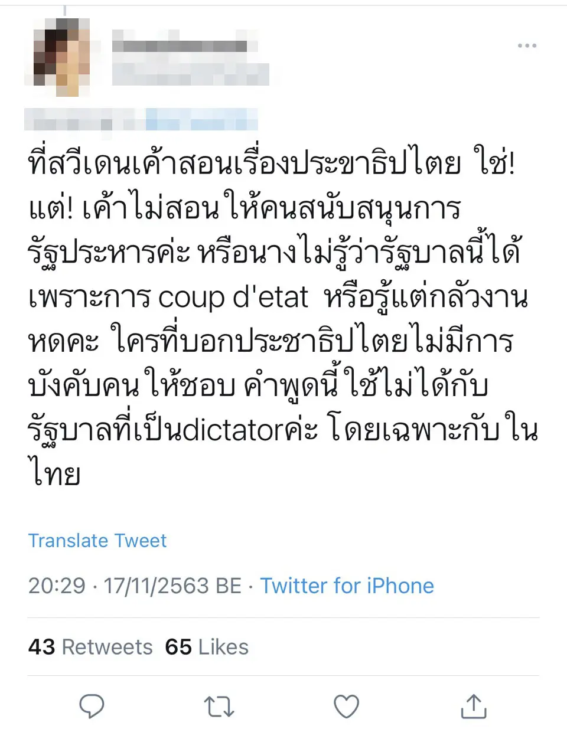Viewport: 567px width, 729px height.
Task: Tap the last tweet line reading ไทย
Action: click(54, 474)
